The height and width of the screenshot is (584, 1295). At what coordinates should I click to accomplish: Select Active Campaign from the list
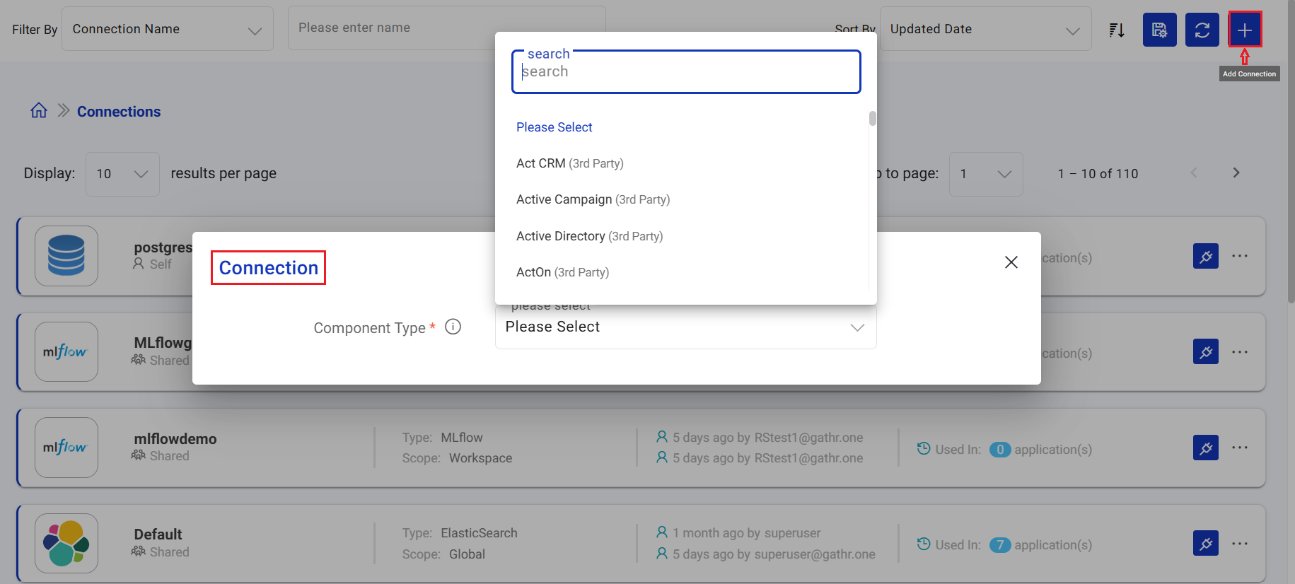[593, 199]
